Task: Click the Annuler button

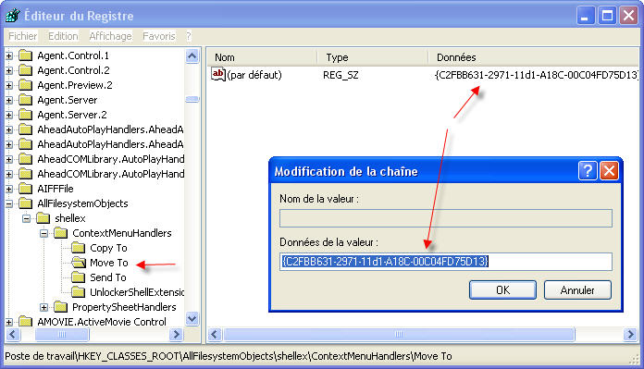Action: tap(577, 290)
